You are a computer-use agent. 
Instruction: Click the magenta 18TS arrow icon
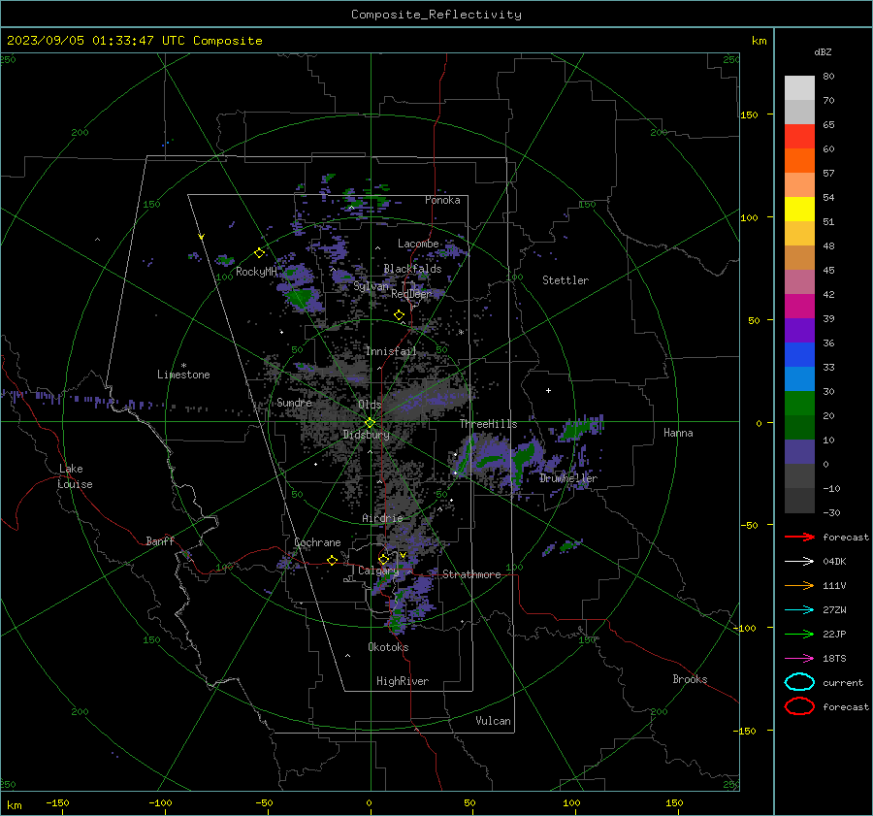pyautogui.click(x=799, y=659)
